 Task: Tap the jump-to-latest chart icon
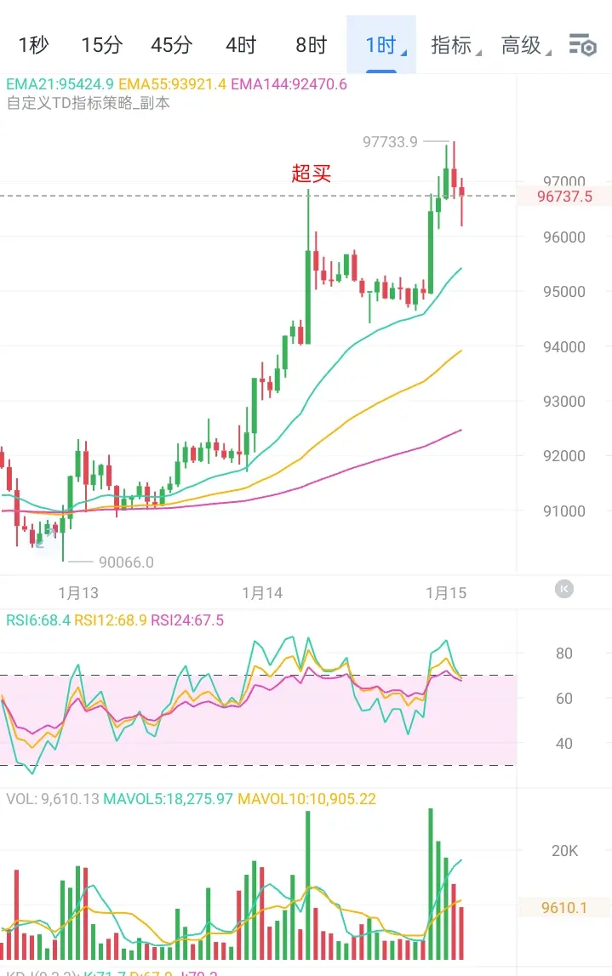(564, 589)
